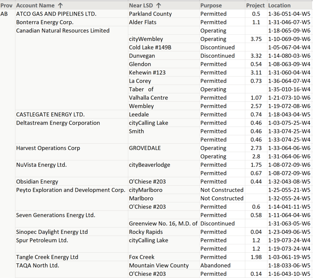Select the GROVEDALE cell

pos(145,148)
